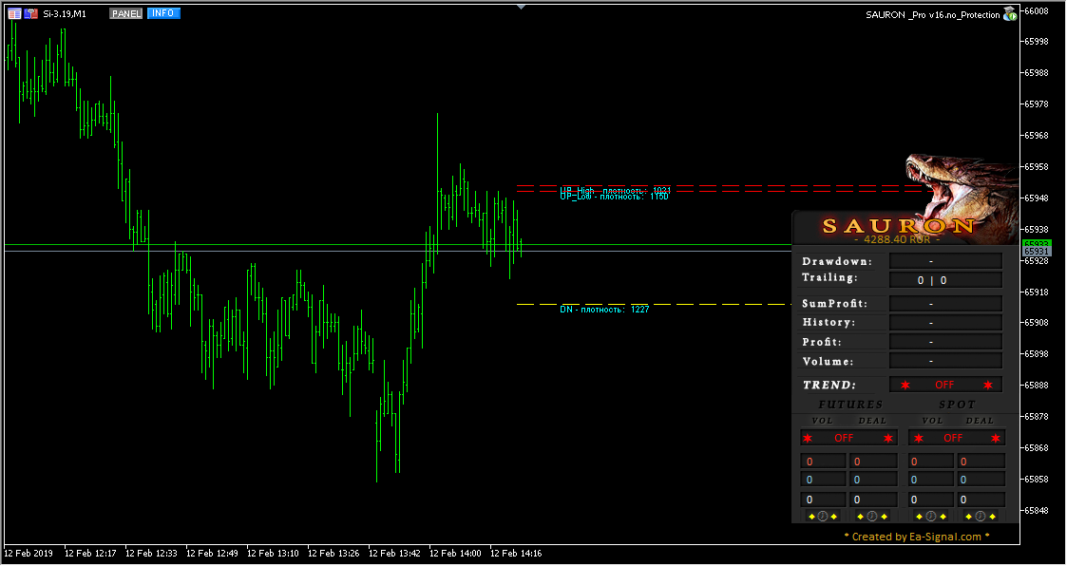Click right diamond under Futures VOL column
The height and width of the screenshot is (566, 1067).
(x=834, y=517)
